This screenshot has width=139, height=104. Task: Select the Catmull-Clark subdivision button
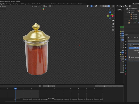134,48
